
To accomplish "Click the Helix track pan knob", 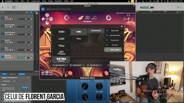I will [31, 50].
